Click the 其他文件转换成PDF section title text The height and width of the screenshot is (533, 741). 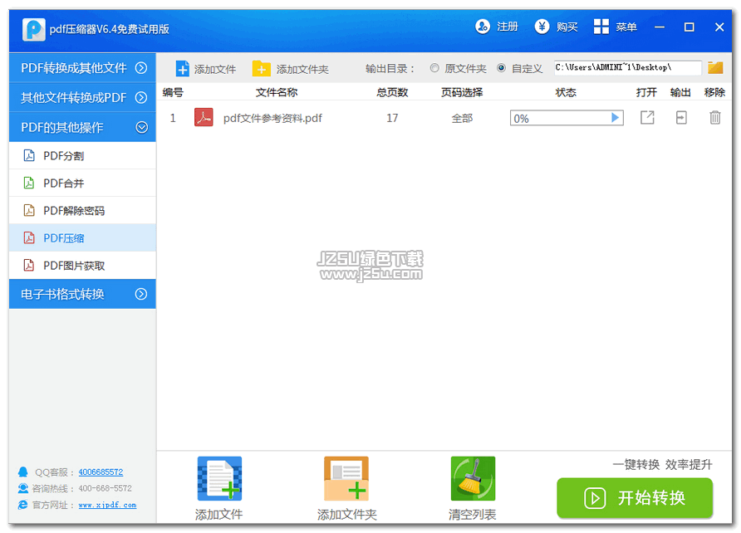point(74,98)
